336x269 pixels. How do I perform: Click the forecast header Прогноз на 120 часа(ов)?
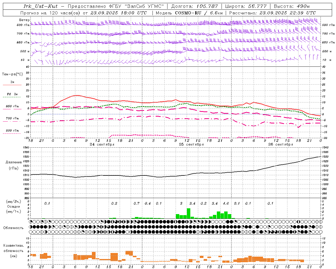point(50,13)
